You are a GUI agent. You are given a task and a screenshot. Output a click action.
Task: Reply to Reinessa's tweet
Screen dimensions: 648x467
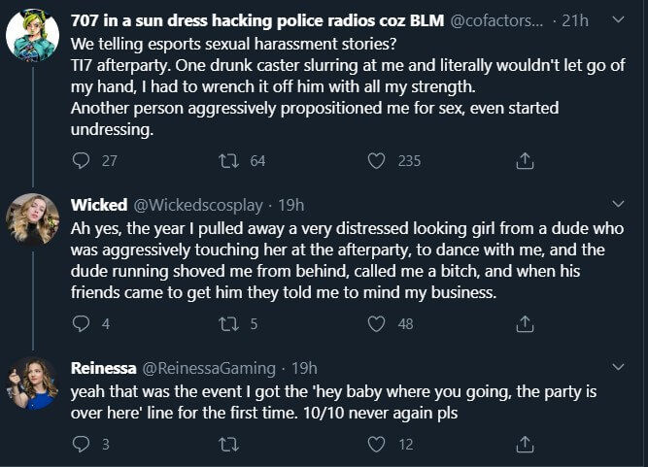click(x=81, y=445)
